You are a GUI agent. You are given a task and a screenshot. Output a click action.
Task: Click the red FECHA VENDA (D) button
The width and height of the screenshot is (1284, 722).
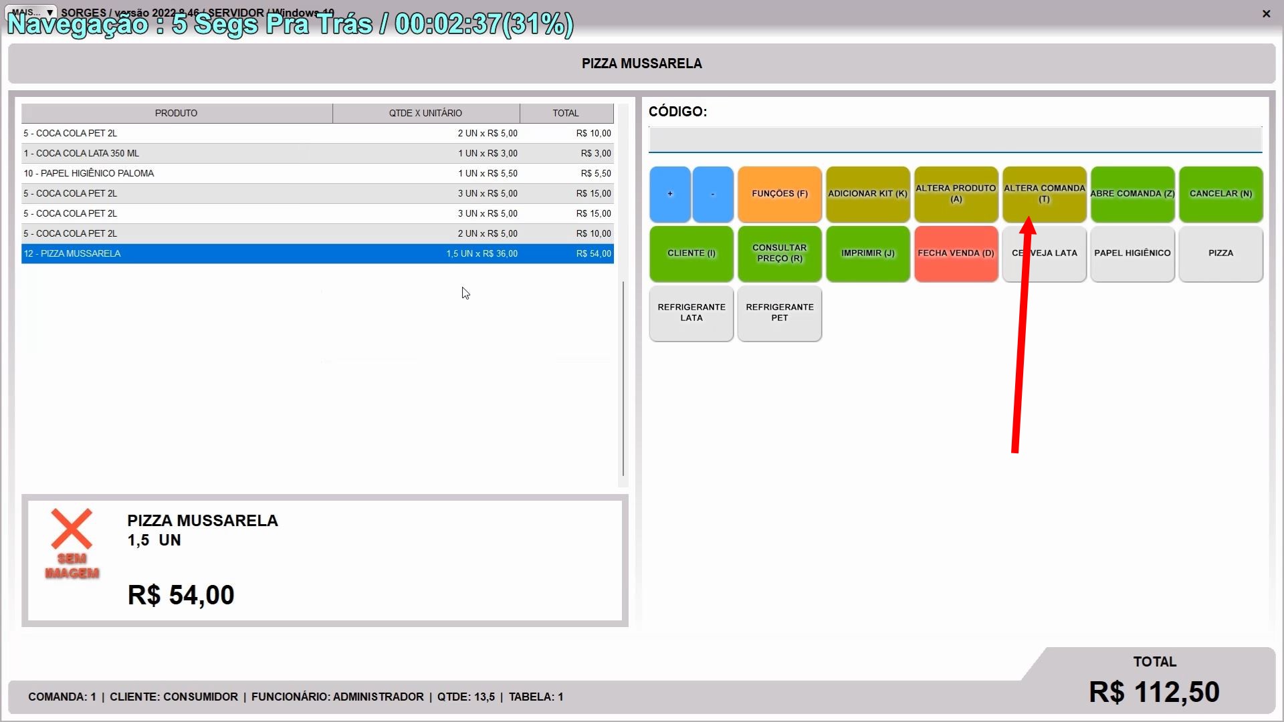956,253
